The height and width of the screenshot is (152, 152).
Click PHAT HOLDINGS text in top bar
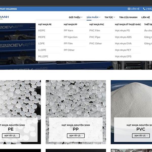coord(8,9)
